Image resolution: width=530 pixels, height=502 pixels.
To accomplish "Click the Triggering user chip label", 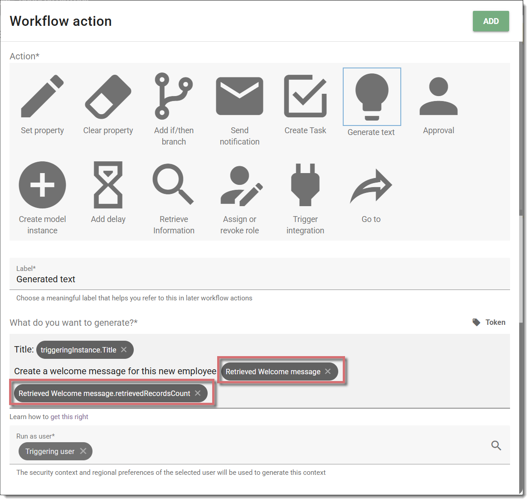I will (x=50, y=451).
